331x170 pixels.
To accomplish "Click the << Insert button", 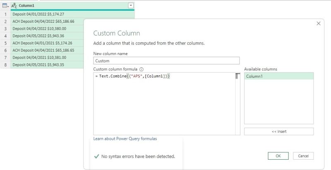I will (279, 132).
